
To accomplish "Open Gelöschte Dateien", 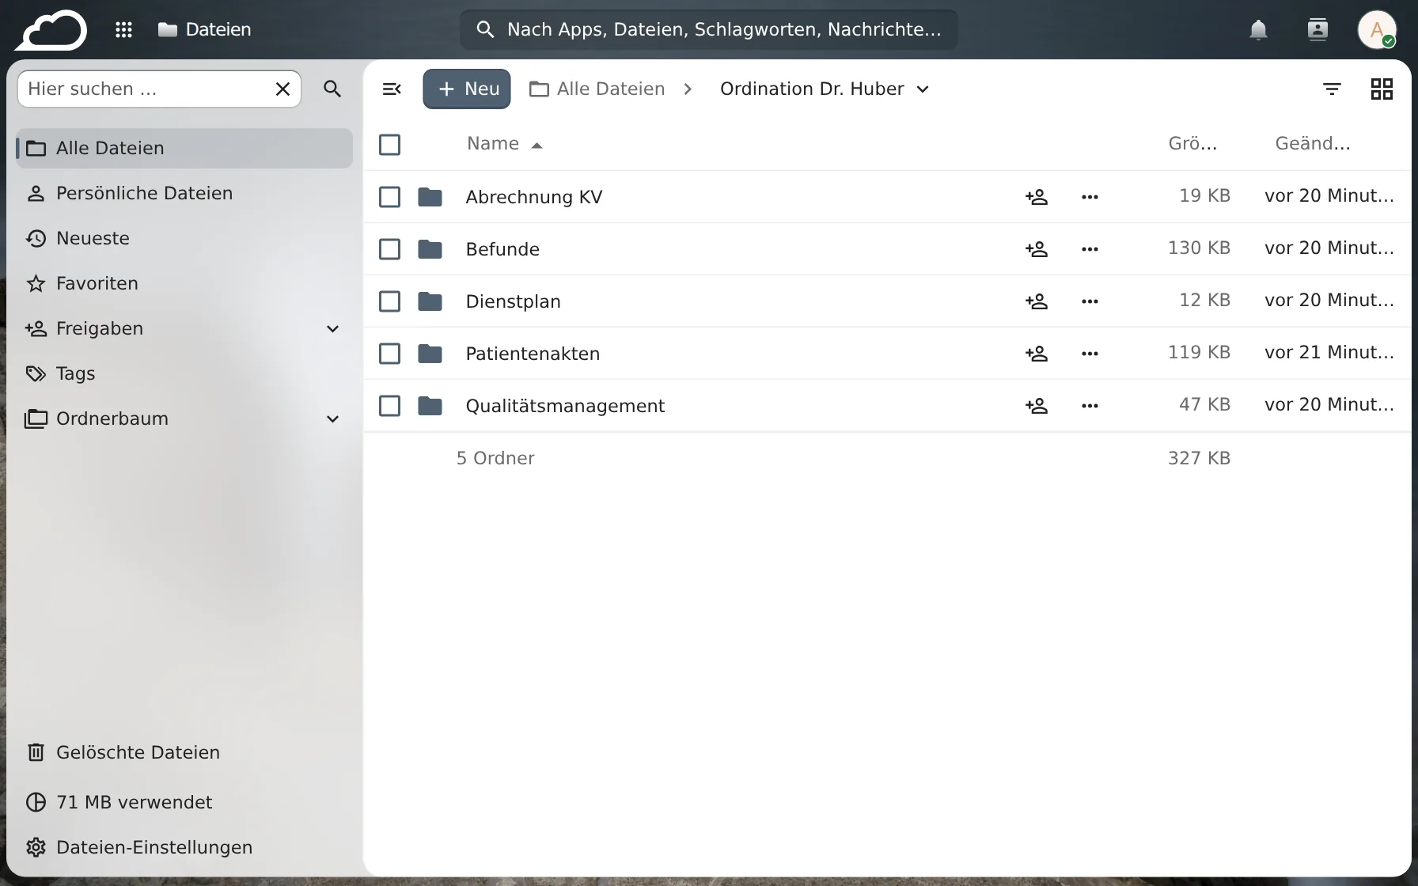I will [x=184, y=753].
